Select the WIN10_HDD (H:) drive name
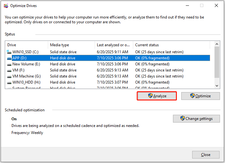 (26, 82)
